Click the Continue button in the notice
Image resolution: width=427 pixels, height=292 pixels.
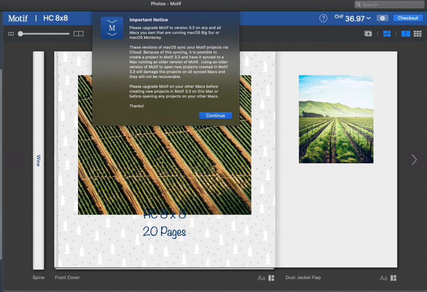[216, 115]
